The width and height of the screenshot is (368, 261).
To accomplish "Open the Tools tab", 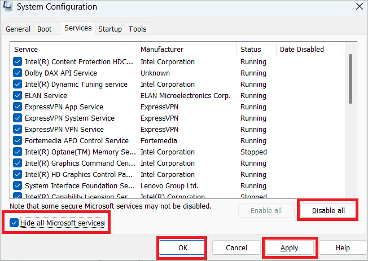I will 138,29.
